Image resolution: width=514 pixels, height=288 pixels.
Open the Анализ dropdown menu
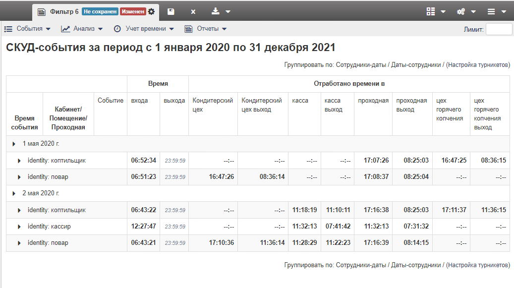[82, 29]
